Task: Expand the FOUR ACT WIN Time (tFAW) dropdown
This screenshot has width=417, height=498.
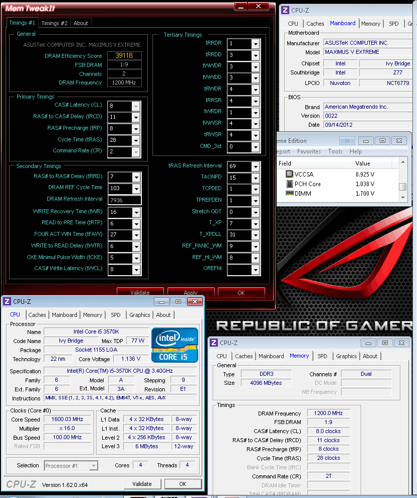Action: [136, 235]
